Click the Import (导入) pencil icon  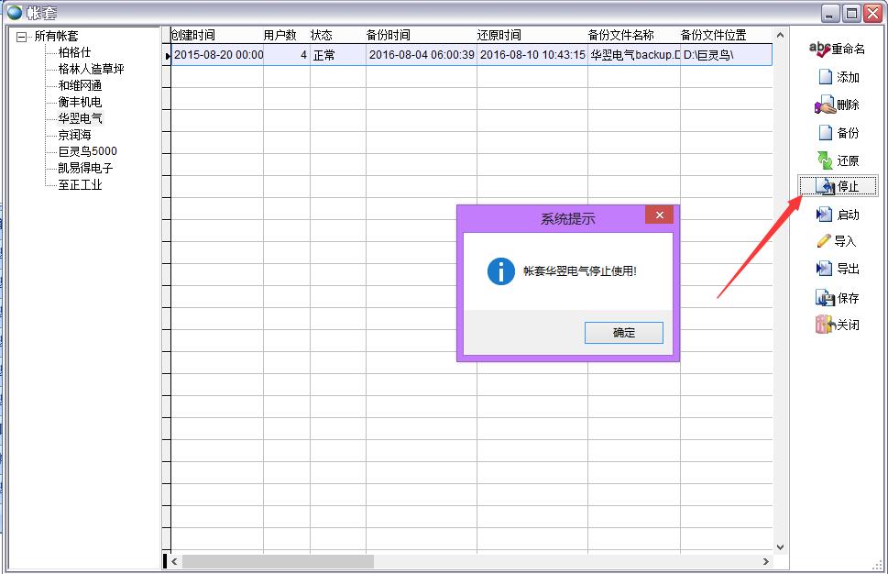(824, 242)
